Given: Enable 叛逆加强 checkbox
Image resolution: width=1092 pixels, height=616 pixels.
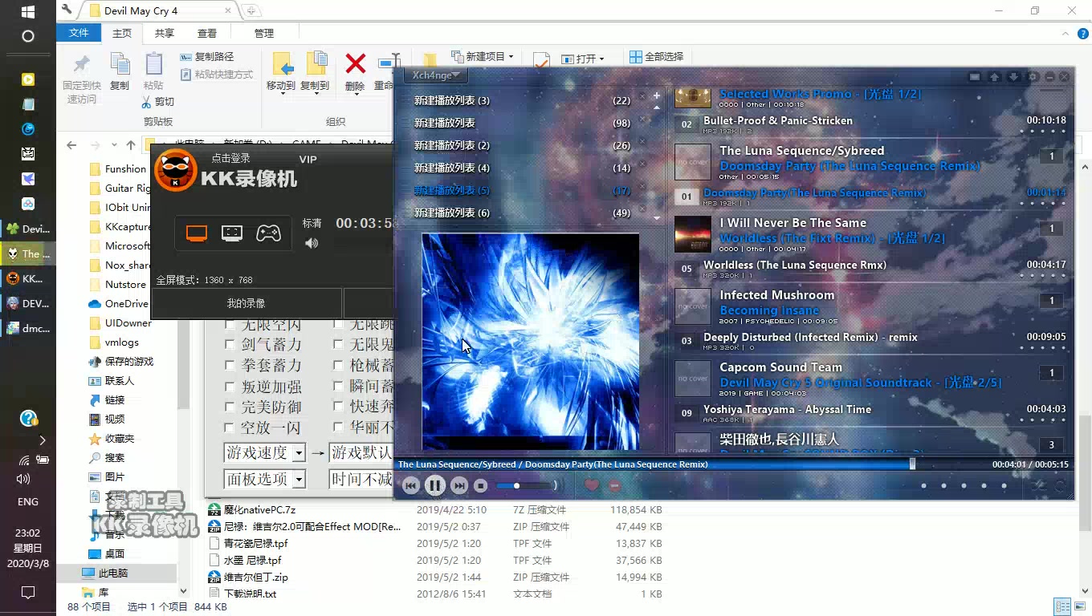Looking at the screenshot, I should click(x=230, y=386).
